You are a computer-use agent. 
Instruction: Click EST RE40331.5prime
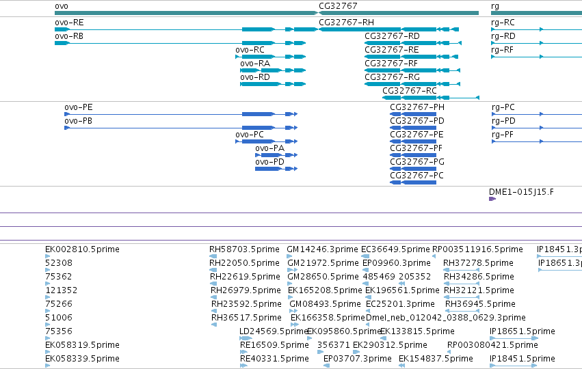[274, 359]
